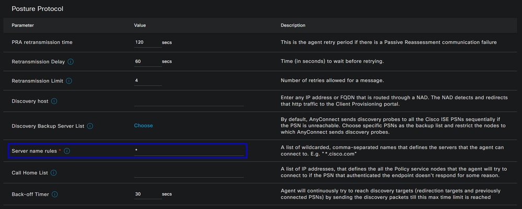Screen dimensions: 522x209
Task: Click info icon beside Retransmission Limit
Action: [69, 81]
